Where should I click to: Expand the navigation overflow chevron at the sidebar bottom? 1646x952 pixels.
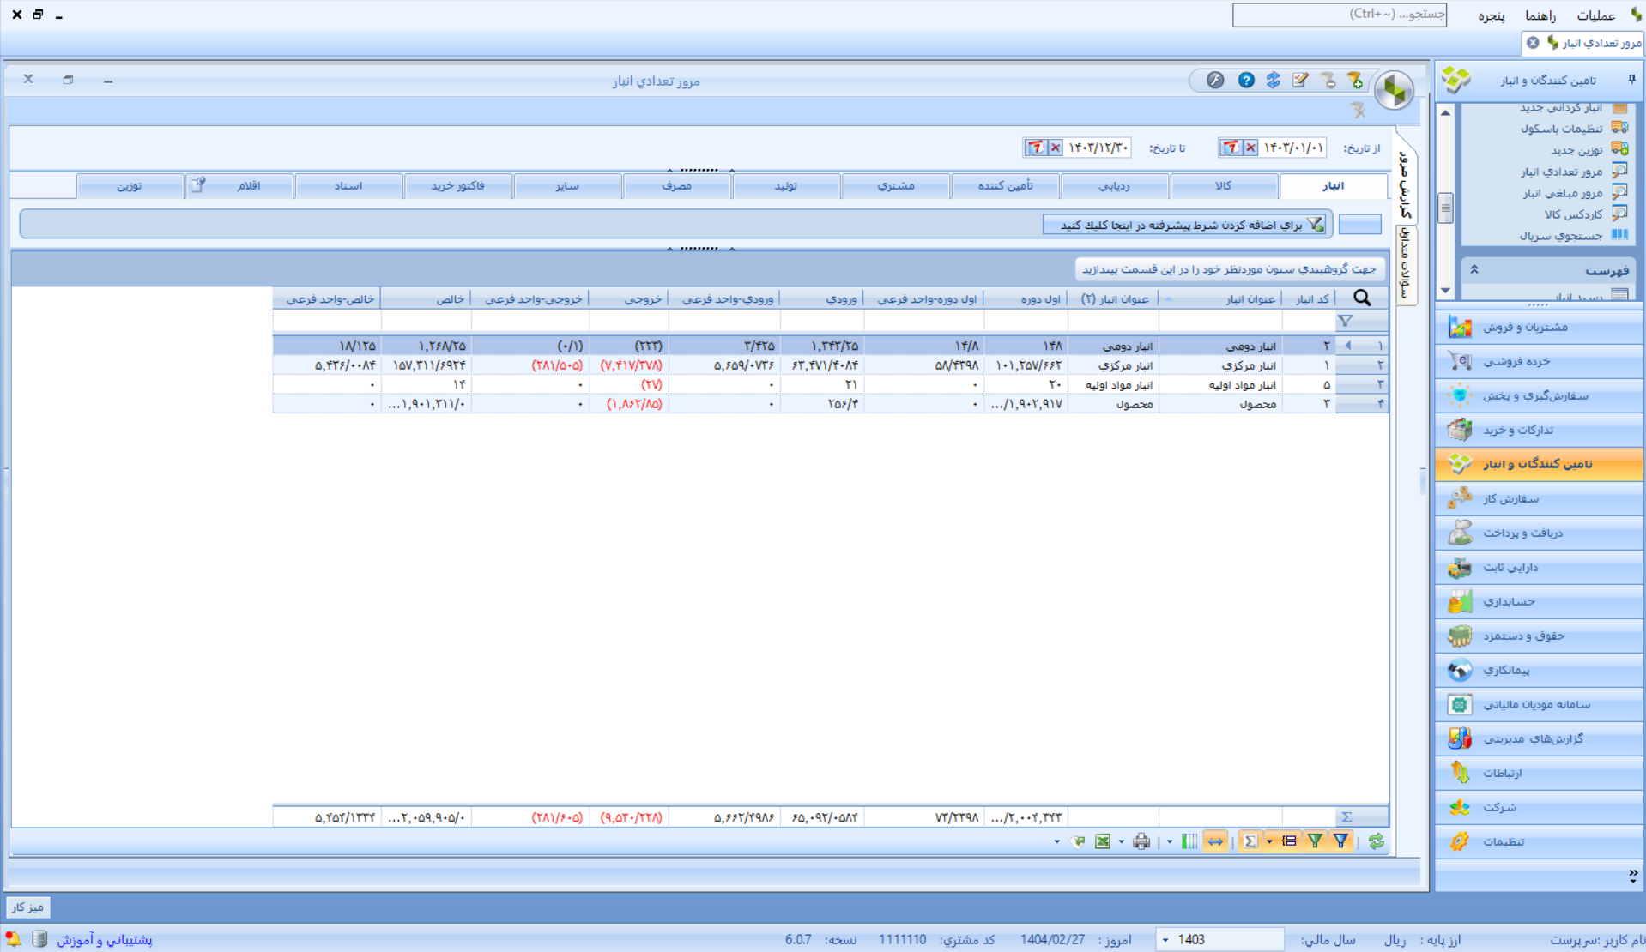(1632, 876)
